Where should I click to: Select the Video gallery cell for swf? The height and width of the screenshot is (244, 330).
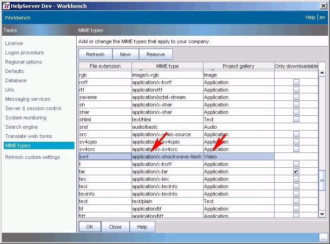pyautogui.click(x=238, y=157)
